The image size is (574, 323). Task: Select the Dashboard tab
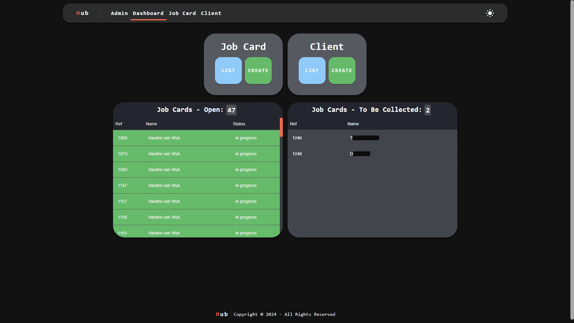[148, 13]
